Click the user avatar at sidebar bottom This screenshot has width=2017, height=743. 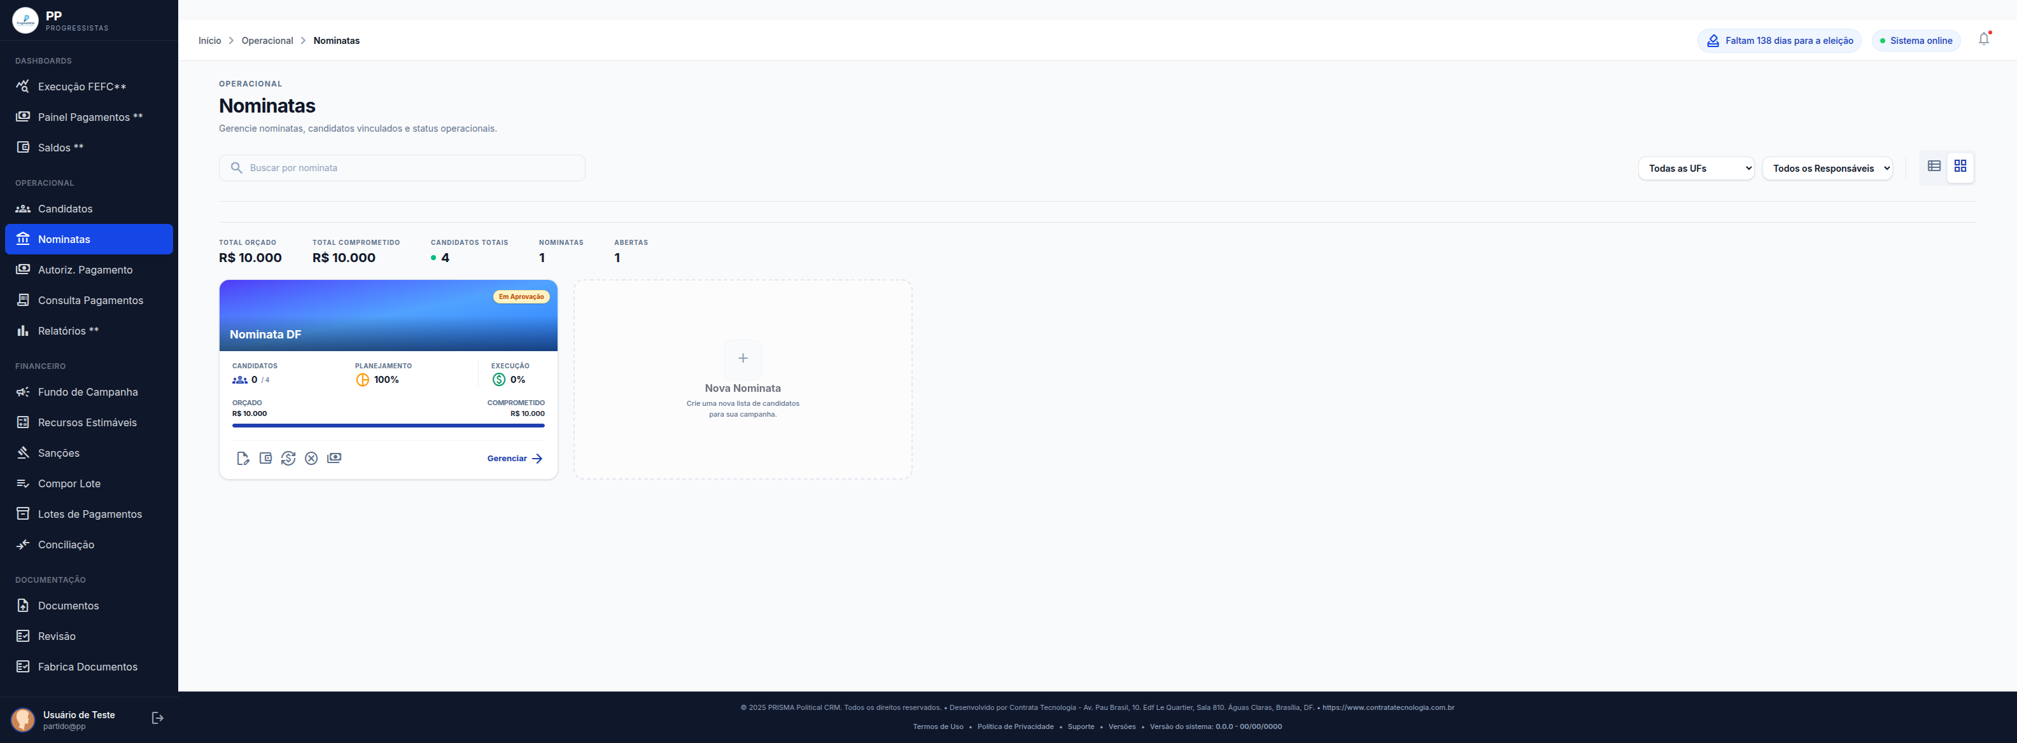click(23, 719)
